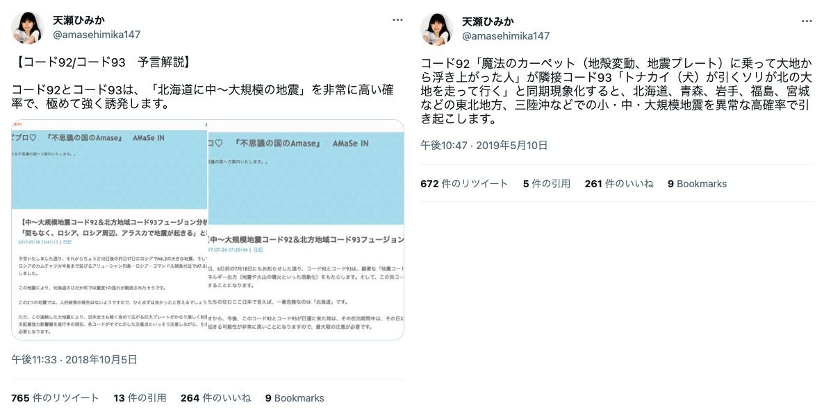
Task: Open the right blog screenshot dated 17-07-24
Action: tap(306, 230)
